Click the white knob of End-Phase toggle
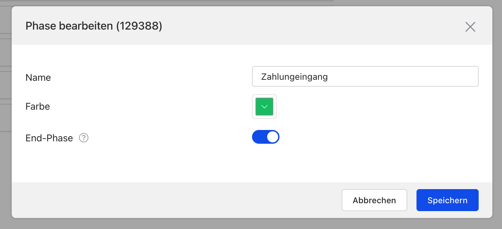Viewport: 502px width, 229px height. [x=273, y=137]
